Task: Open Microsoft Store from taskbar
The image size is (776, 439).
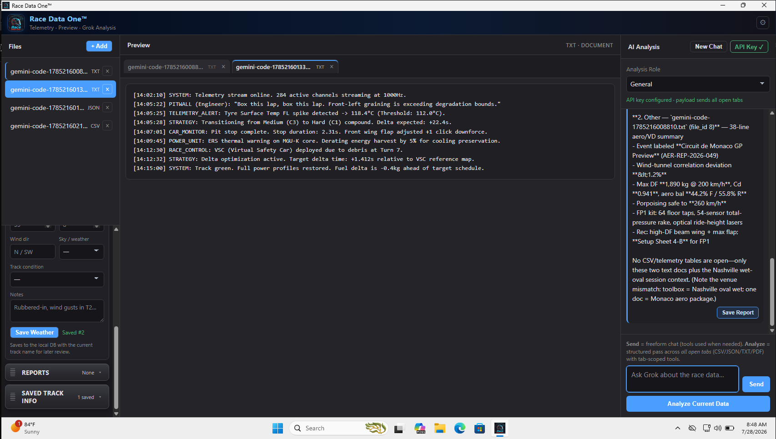Action: point(479,428)
